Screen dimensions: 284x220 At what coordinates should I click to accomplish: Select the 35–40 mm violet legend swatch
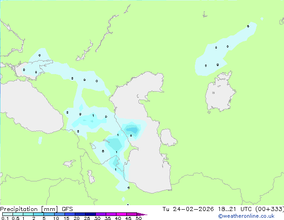pyautogui.click(x=111, y=214)
